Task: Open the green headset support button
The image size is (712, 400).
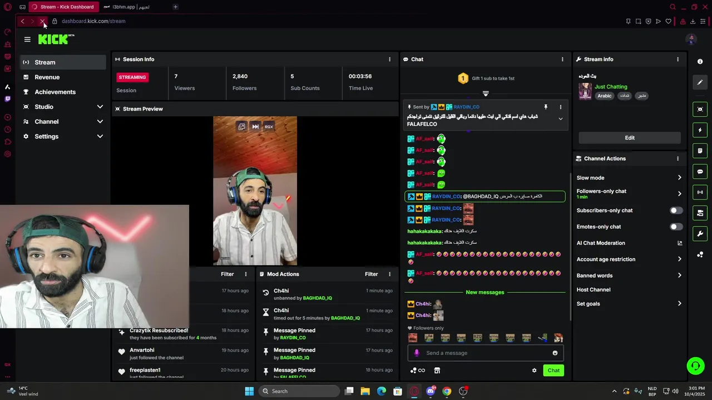Action: point(695,366)
